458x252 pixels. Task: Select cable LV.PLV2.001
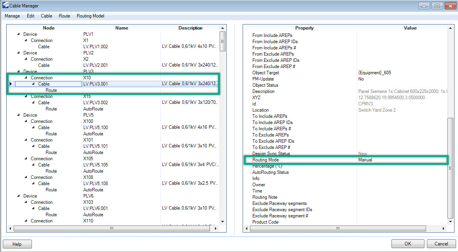(x=95, y=65)
